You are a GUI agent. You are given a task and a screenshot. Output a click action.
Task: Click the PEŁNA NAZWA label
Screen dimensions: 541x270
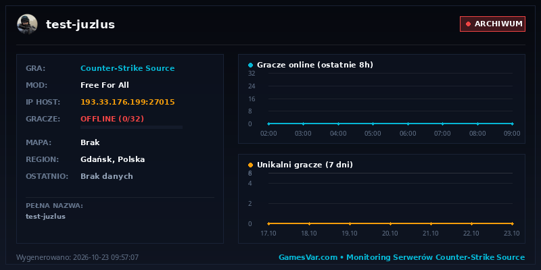(x=55, y=206)
